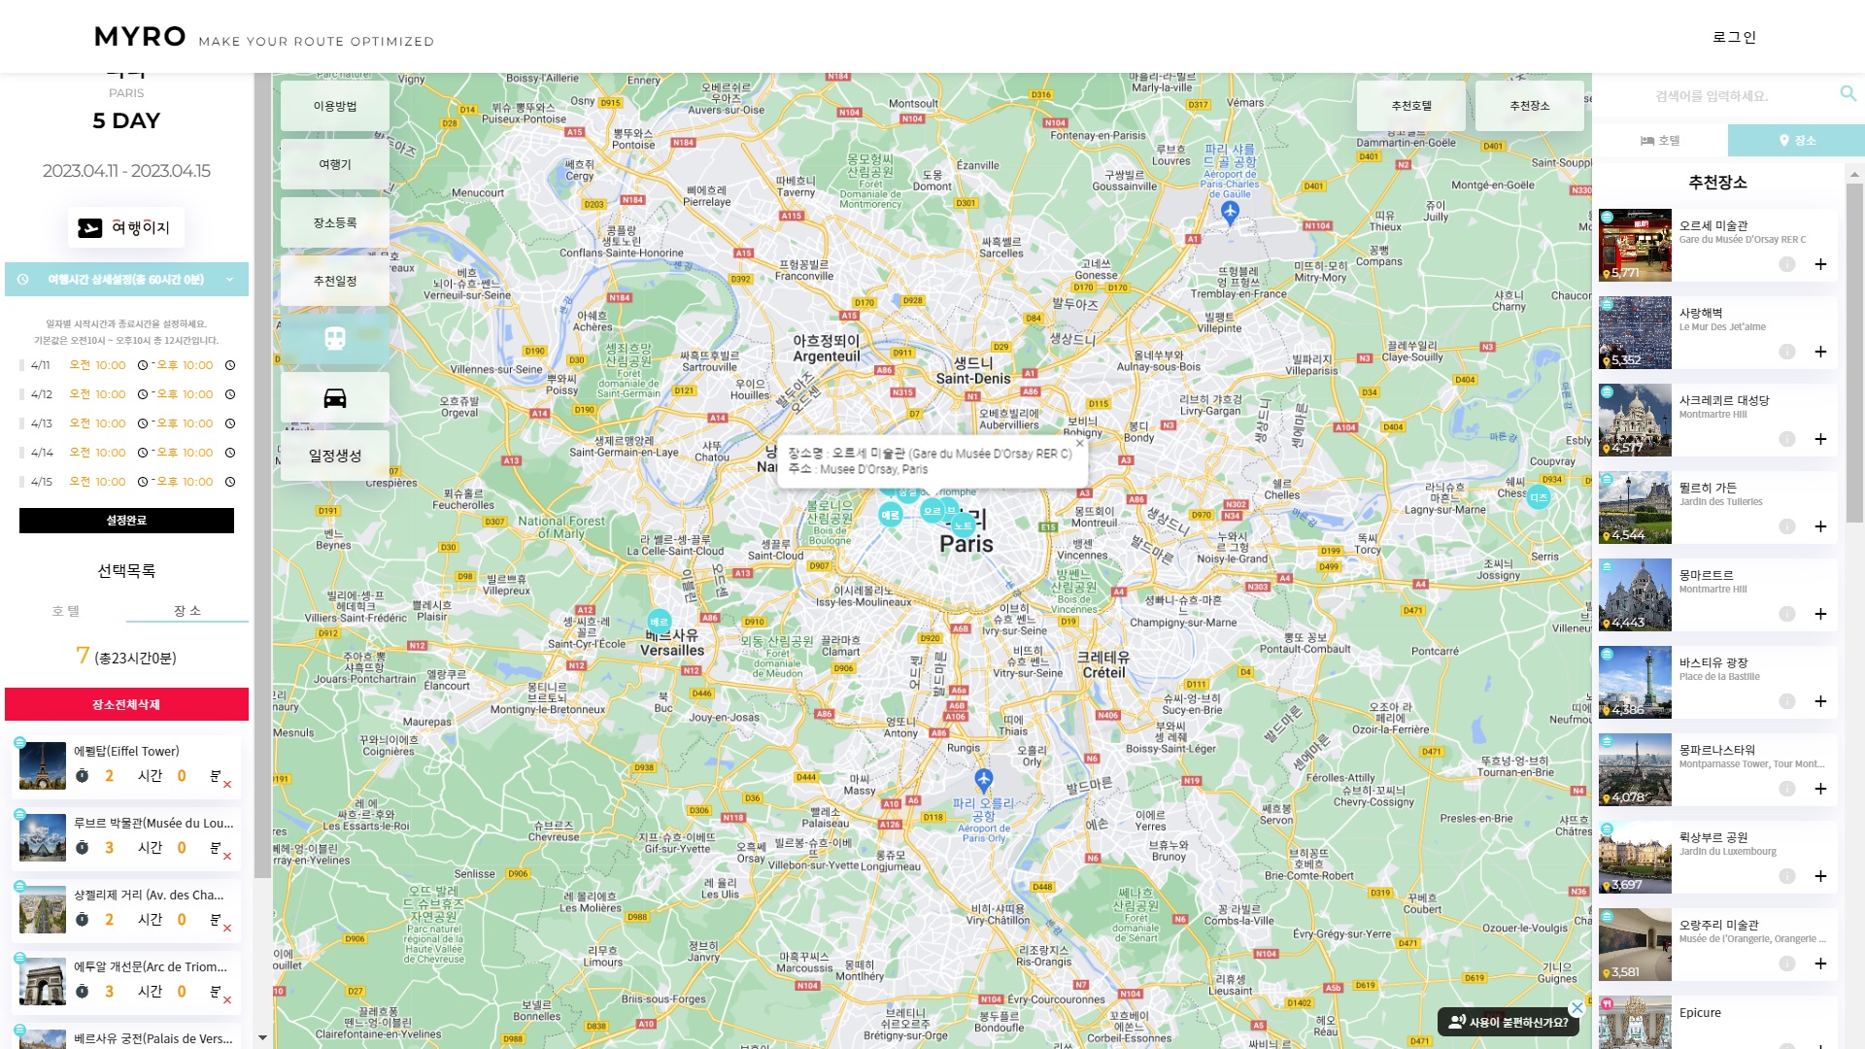Image resolution: width=1865 pixels, height=1049 pixels.
Task: Click 설정완료 button
Action: coord(126,521)
